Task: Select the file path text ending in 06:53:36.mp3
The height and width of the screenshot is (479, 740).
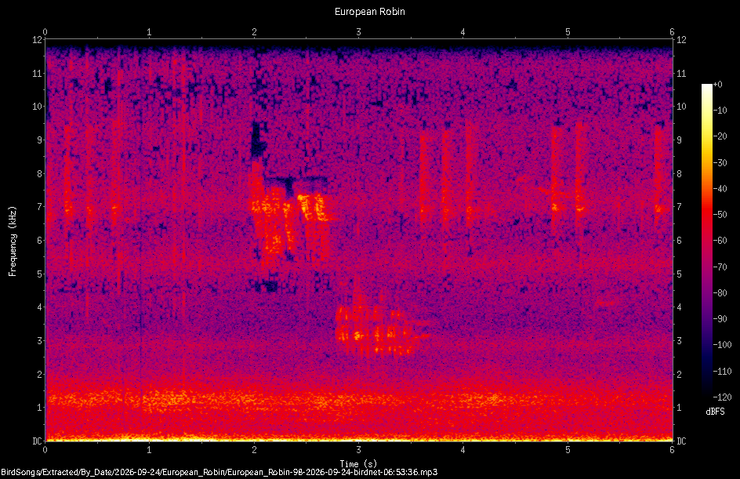Action: click(219, 472)
